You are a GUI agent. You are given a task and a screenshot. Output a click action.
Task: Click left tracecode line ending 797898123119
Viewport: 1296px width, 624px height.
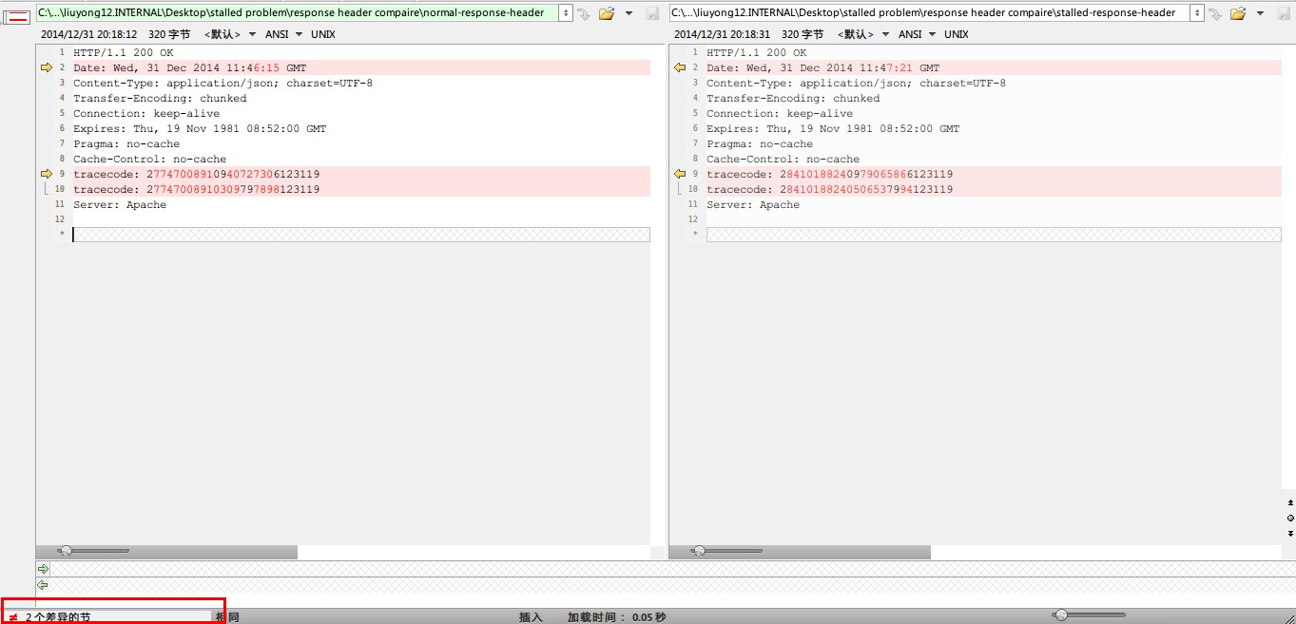[x=197, y=189]
